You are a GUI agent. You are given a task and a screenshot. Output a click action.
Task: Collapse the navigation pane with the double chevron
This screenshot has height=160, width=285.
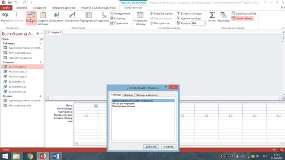tap(42, 34)
